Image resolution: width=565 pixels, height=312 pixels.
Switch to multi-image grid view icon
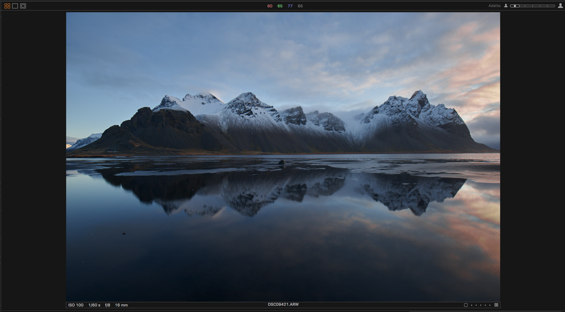(7, 6)
